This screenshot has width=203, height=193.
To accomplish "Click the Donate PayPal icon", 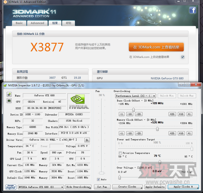I will [11, 187].
